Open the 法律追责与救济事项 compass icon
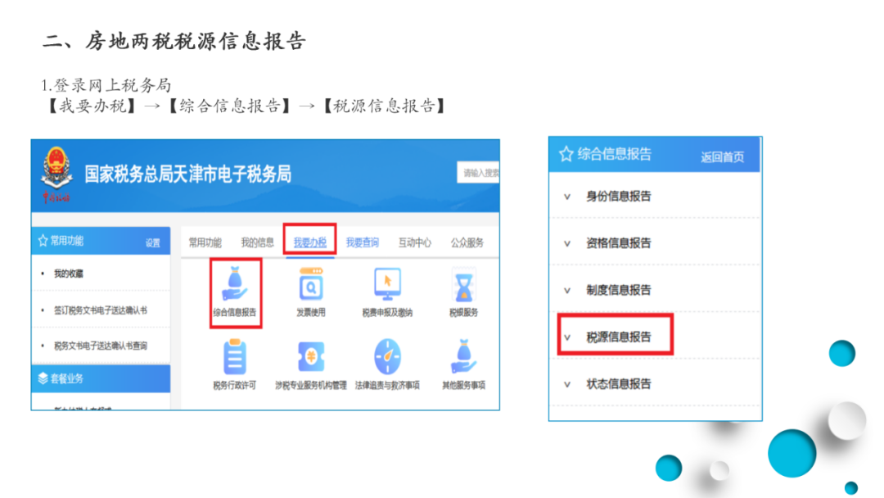 click(387, 357)
